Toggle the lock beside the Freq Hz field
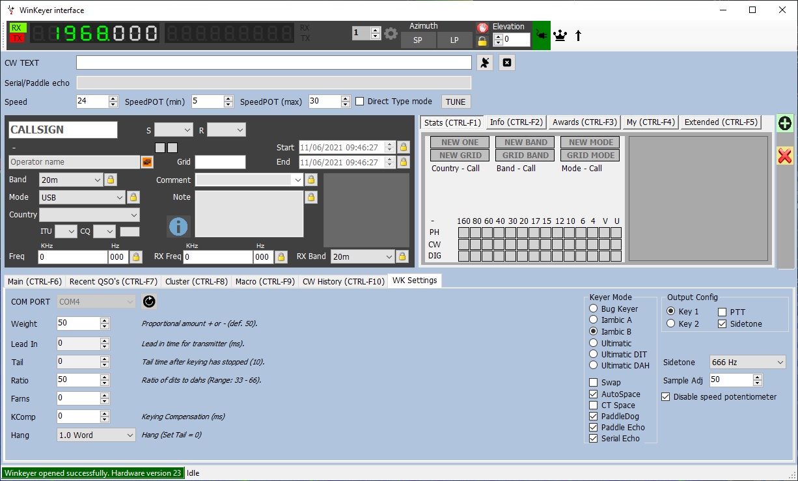The image size is (798, 481). tap(136, 257)
